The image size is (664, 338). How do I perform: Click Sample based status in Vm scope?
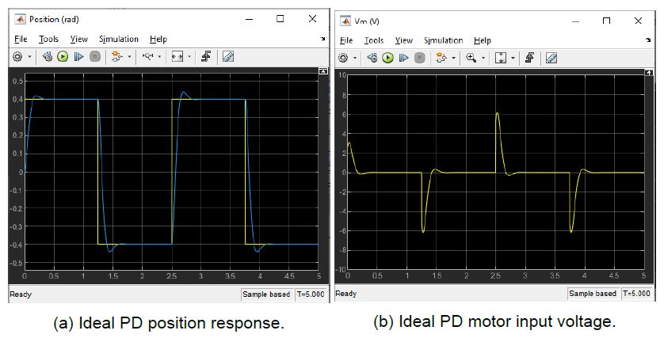coord(593,294)
